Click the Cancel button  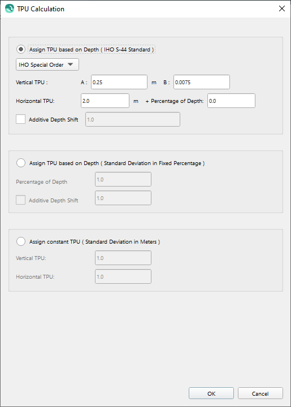260,393
